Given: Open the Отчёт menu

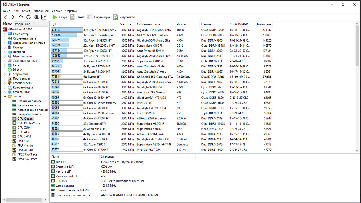Looking at the screenshot, I should coord(26,11).
